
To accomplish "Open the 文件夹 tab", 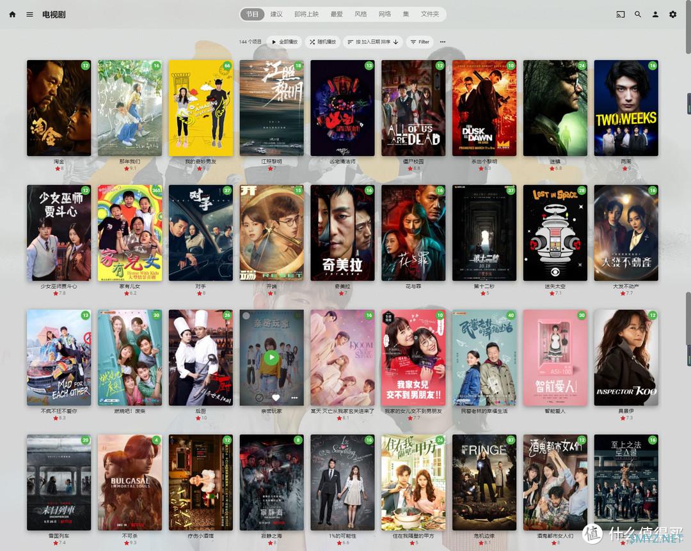I will click(430, 14).
